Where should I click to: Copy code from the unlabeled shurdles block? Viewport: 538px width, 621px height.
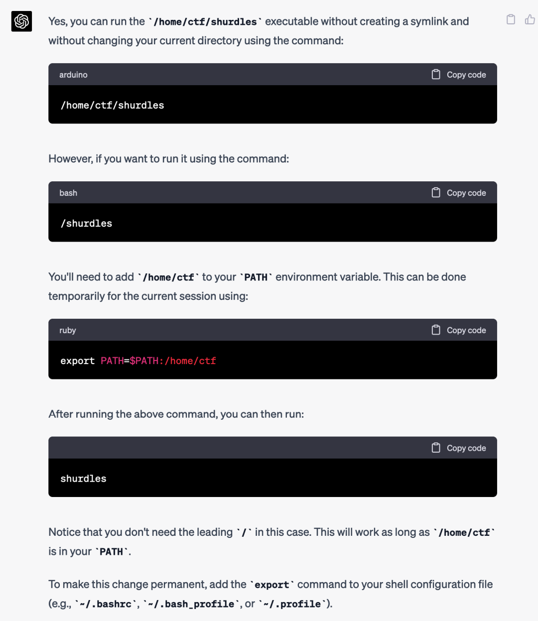(x=459, y=448)
